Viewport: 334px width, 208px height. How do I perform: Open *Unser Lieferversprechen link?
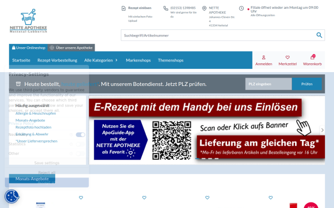point(36,141)
